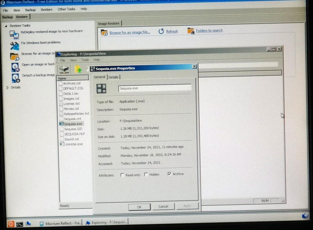Click the drive icon in Exploring toolbar
This screenshot has height=230, width=313.
(64, 69)
